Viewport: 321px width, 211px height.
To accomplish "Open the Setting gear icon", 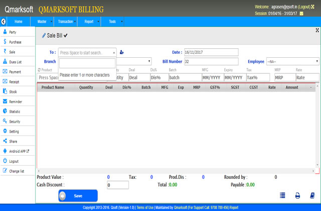I will coord(5,131).
